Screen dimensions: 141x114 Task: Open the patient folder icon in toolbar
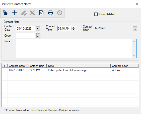point(5,13)
